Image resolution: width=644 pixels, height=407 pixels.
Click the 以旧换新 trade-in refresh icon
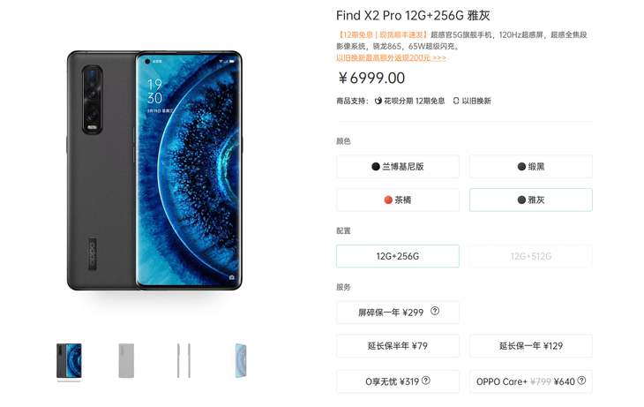coord(456,101)
